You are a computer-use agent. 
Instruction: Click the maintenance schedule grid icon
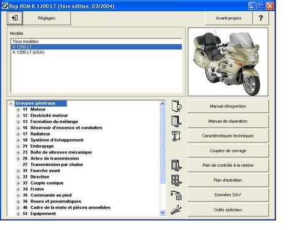pyautogui.click(x=176, y=180)
